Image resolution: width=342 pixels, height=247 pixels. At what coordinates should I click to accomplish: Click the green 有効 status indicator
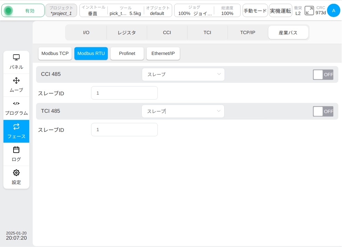23,10
